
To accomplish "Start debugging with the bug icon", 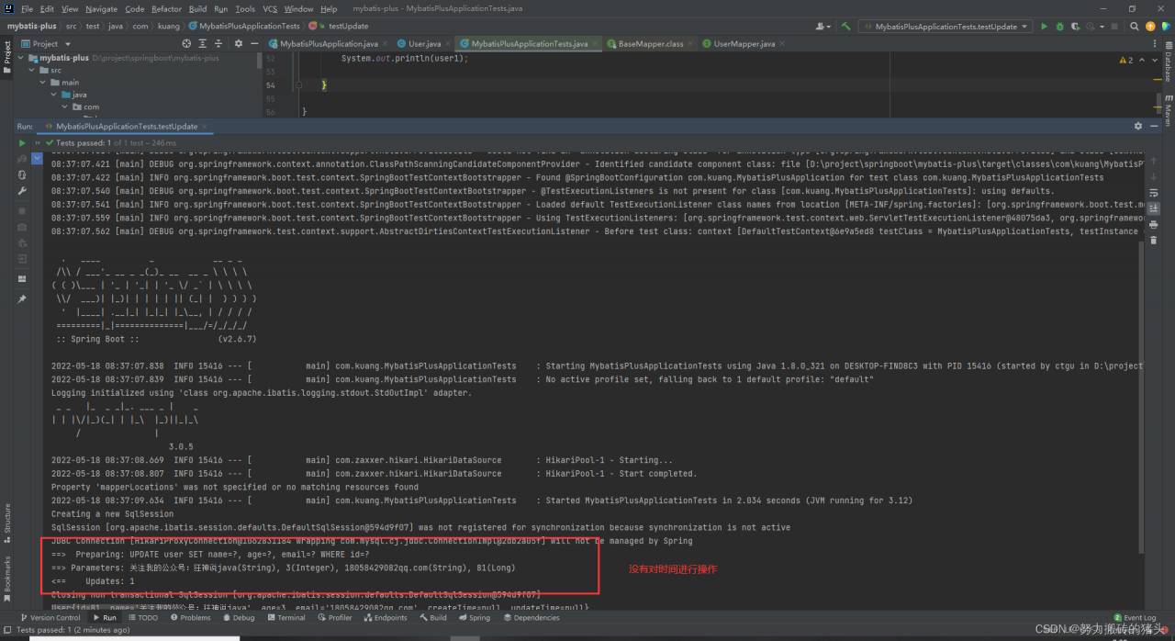I will pyautogui.click(x=1059, y=27).
